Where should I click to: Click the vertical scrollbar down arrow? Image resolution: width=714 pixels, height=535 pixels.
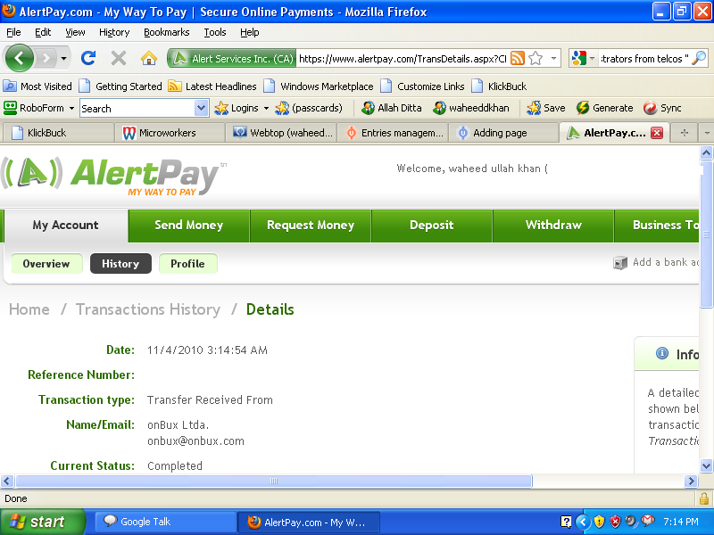coord(706,465)
